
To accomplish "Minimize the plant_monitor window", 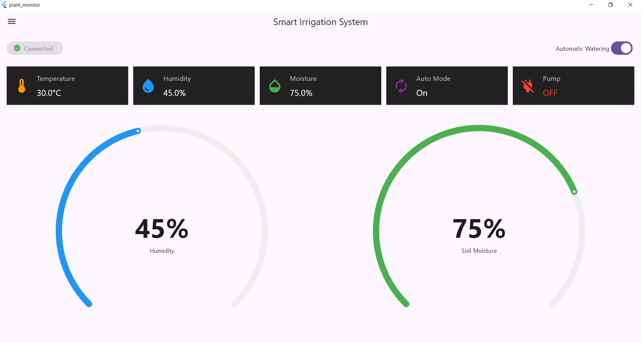I will (591, 5).
